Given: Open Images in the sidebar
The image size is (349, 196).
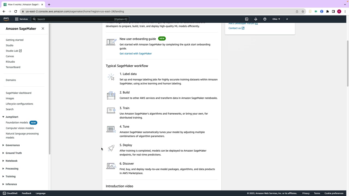Looking at the screenshot, I should coord(10,98).
